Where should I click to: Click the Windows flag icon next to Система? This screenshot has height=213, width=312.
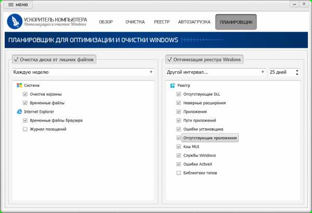click(19, 85)
